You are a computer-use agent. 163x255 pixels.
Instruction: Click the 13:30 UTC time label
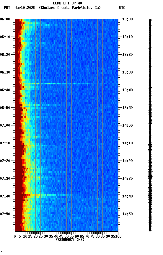tap(128, 72)
